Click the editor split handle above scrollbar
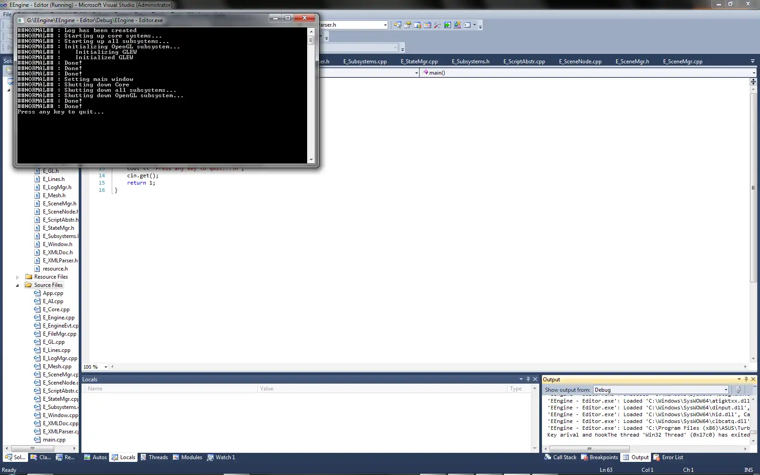Image resolution: width=760 pixels, height=475 pixels. tap(753, 82)
